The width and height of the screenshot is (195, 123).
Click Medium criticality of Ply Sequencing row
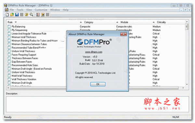pos(157,30)
